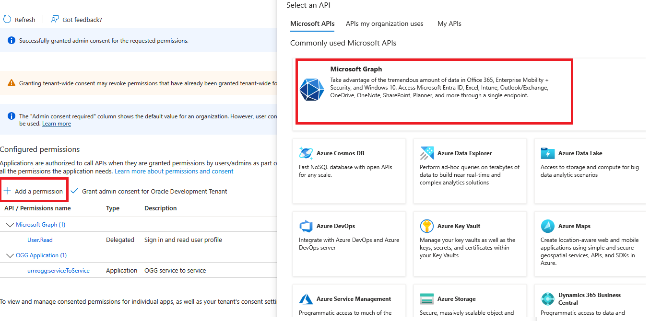Select the Azure Data Lake lightning icon
Viewport: 662px width, 321px height.
click(548, 153)
